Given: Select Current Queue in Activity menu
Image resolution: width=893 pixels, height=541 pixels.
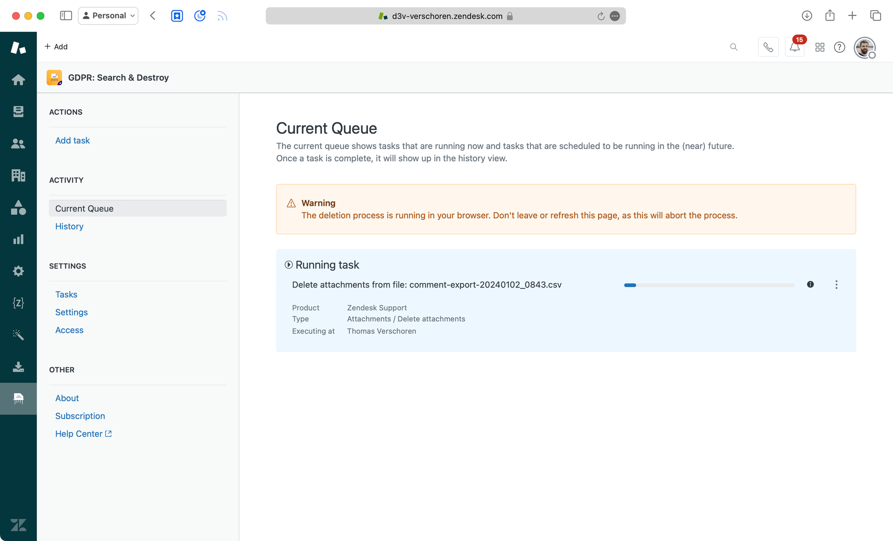Looking at the screenshot, I should (138, 208).
